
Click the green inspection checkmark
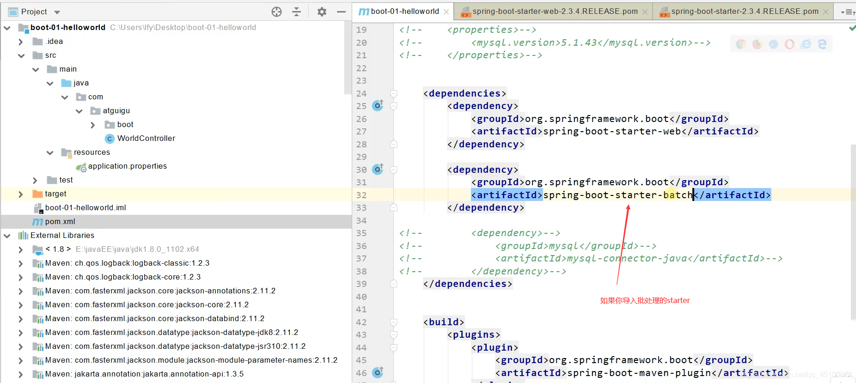click(852, 28)
